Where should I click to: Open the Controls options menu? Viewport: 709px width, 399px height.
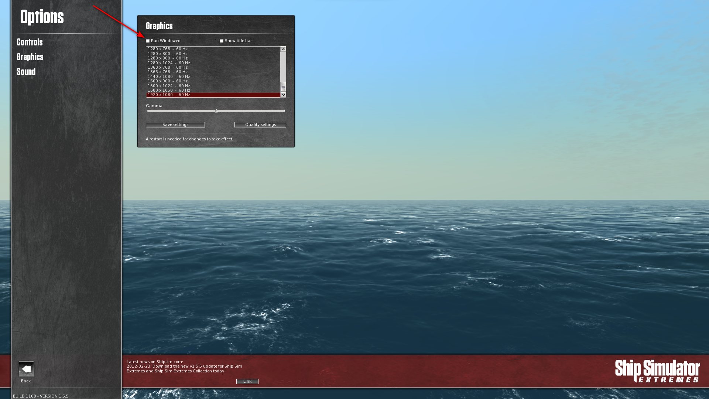coord(30,42)
